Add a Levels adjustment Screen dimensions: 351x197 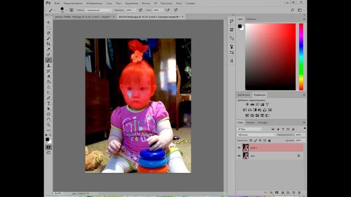point(252,105)
